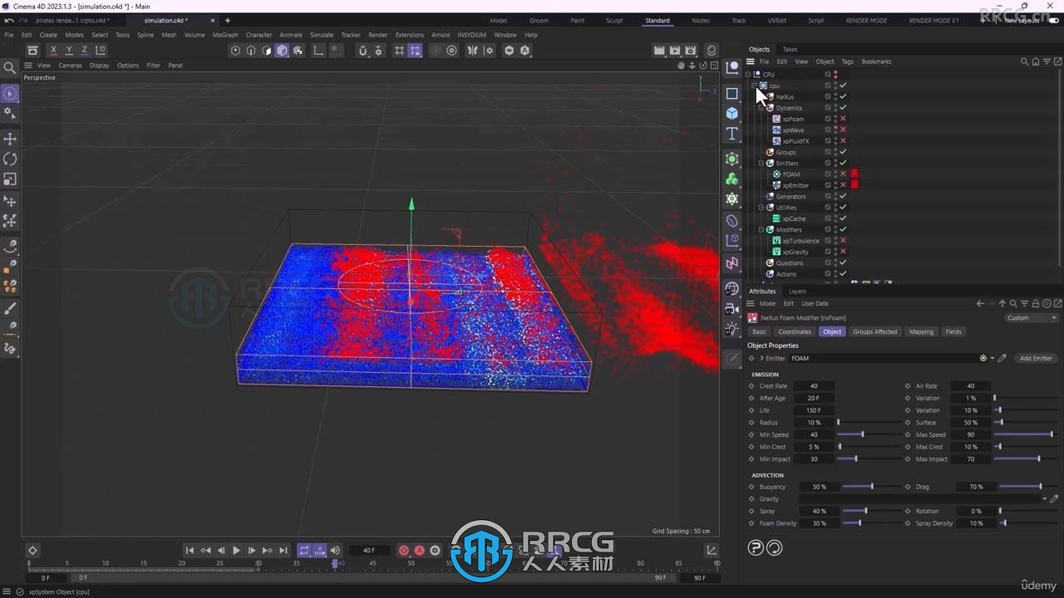Toggle visibility dots of CPU root object
The image size is (1064, 598).
(835, 75)
